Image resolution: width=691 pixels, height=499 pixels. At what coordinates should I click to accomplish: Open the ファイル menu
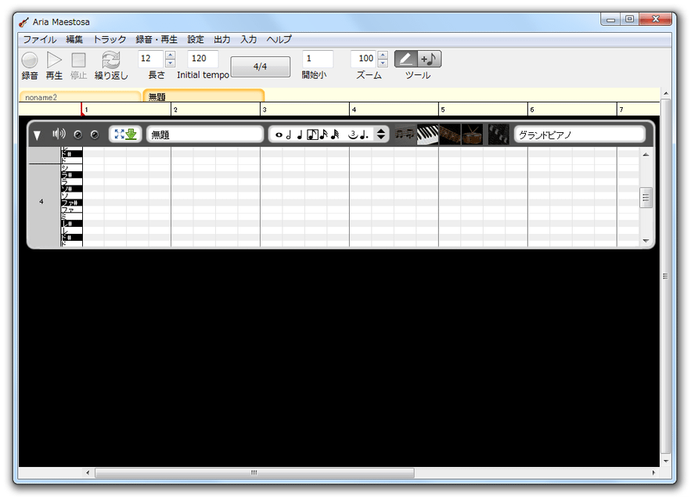click(x=40, y=39)
